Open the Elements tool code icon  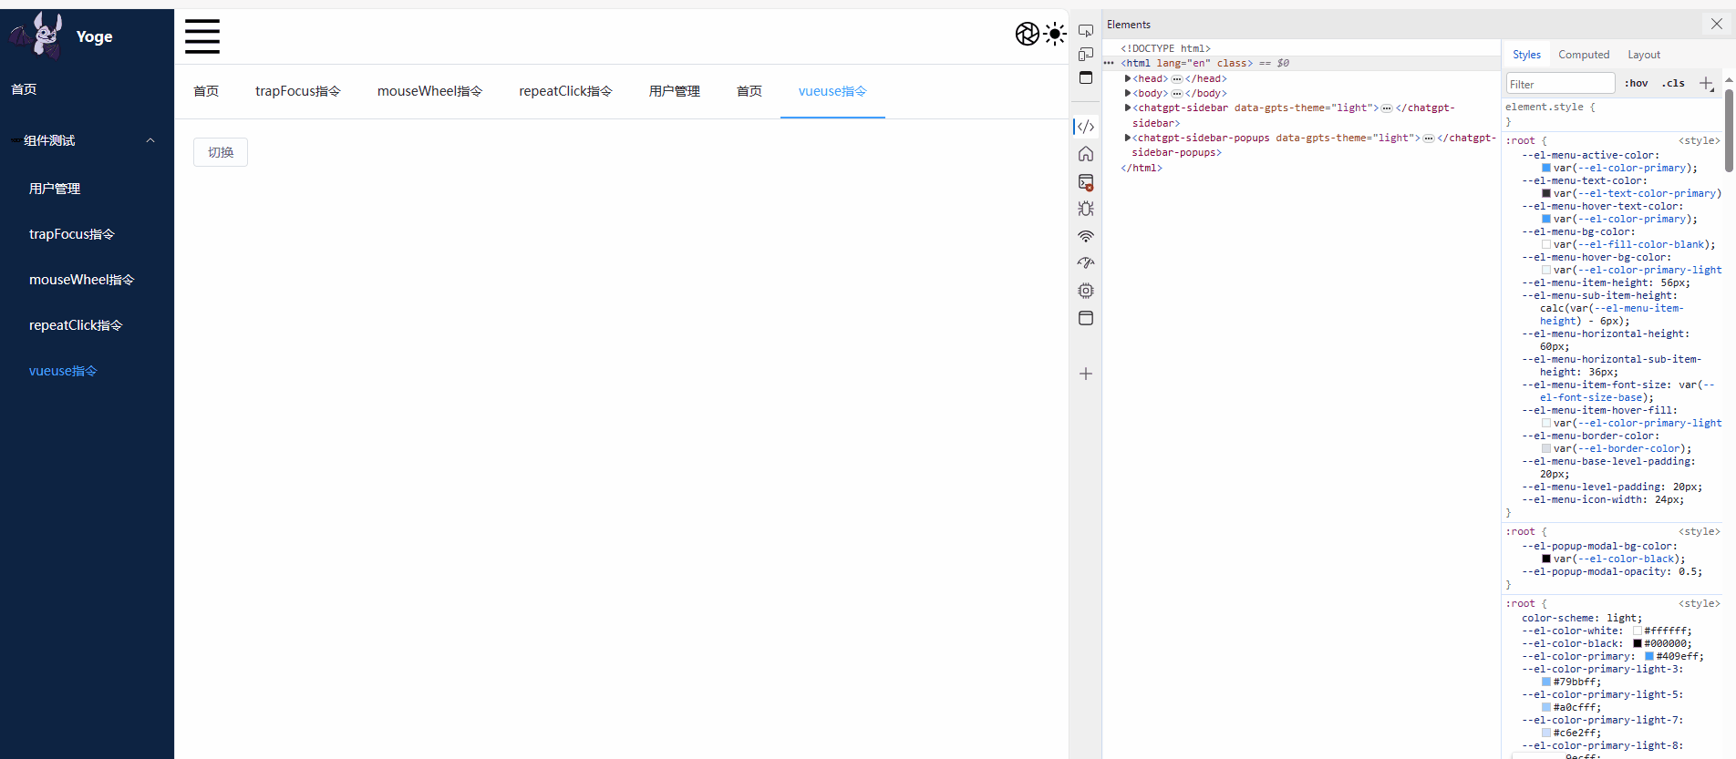[x=1086, y=127]
